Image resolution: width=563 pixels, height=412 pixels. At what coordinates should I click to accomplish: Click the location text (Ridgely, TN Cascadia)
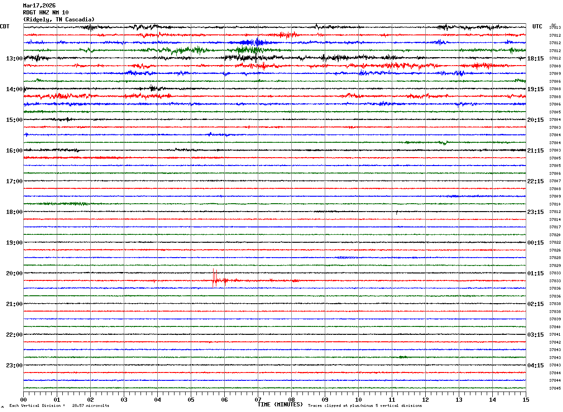[59, 20]
